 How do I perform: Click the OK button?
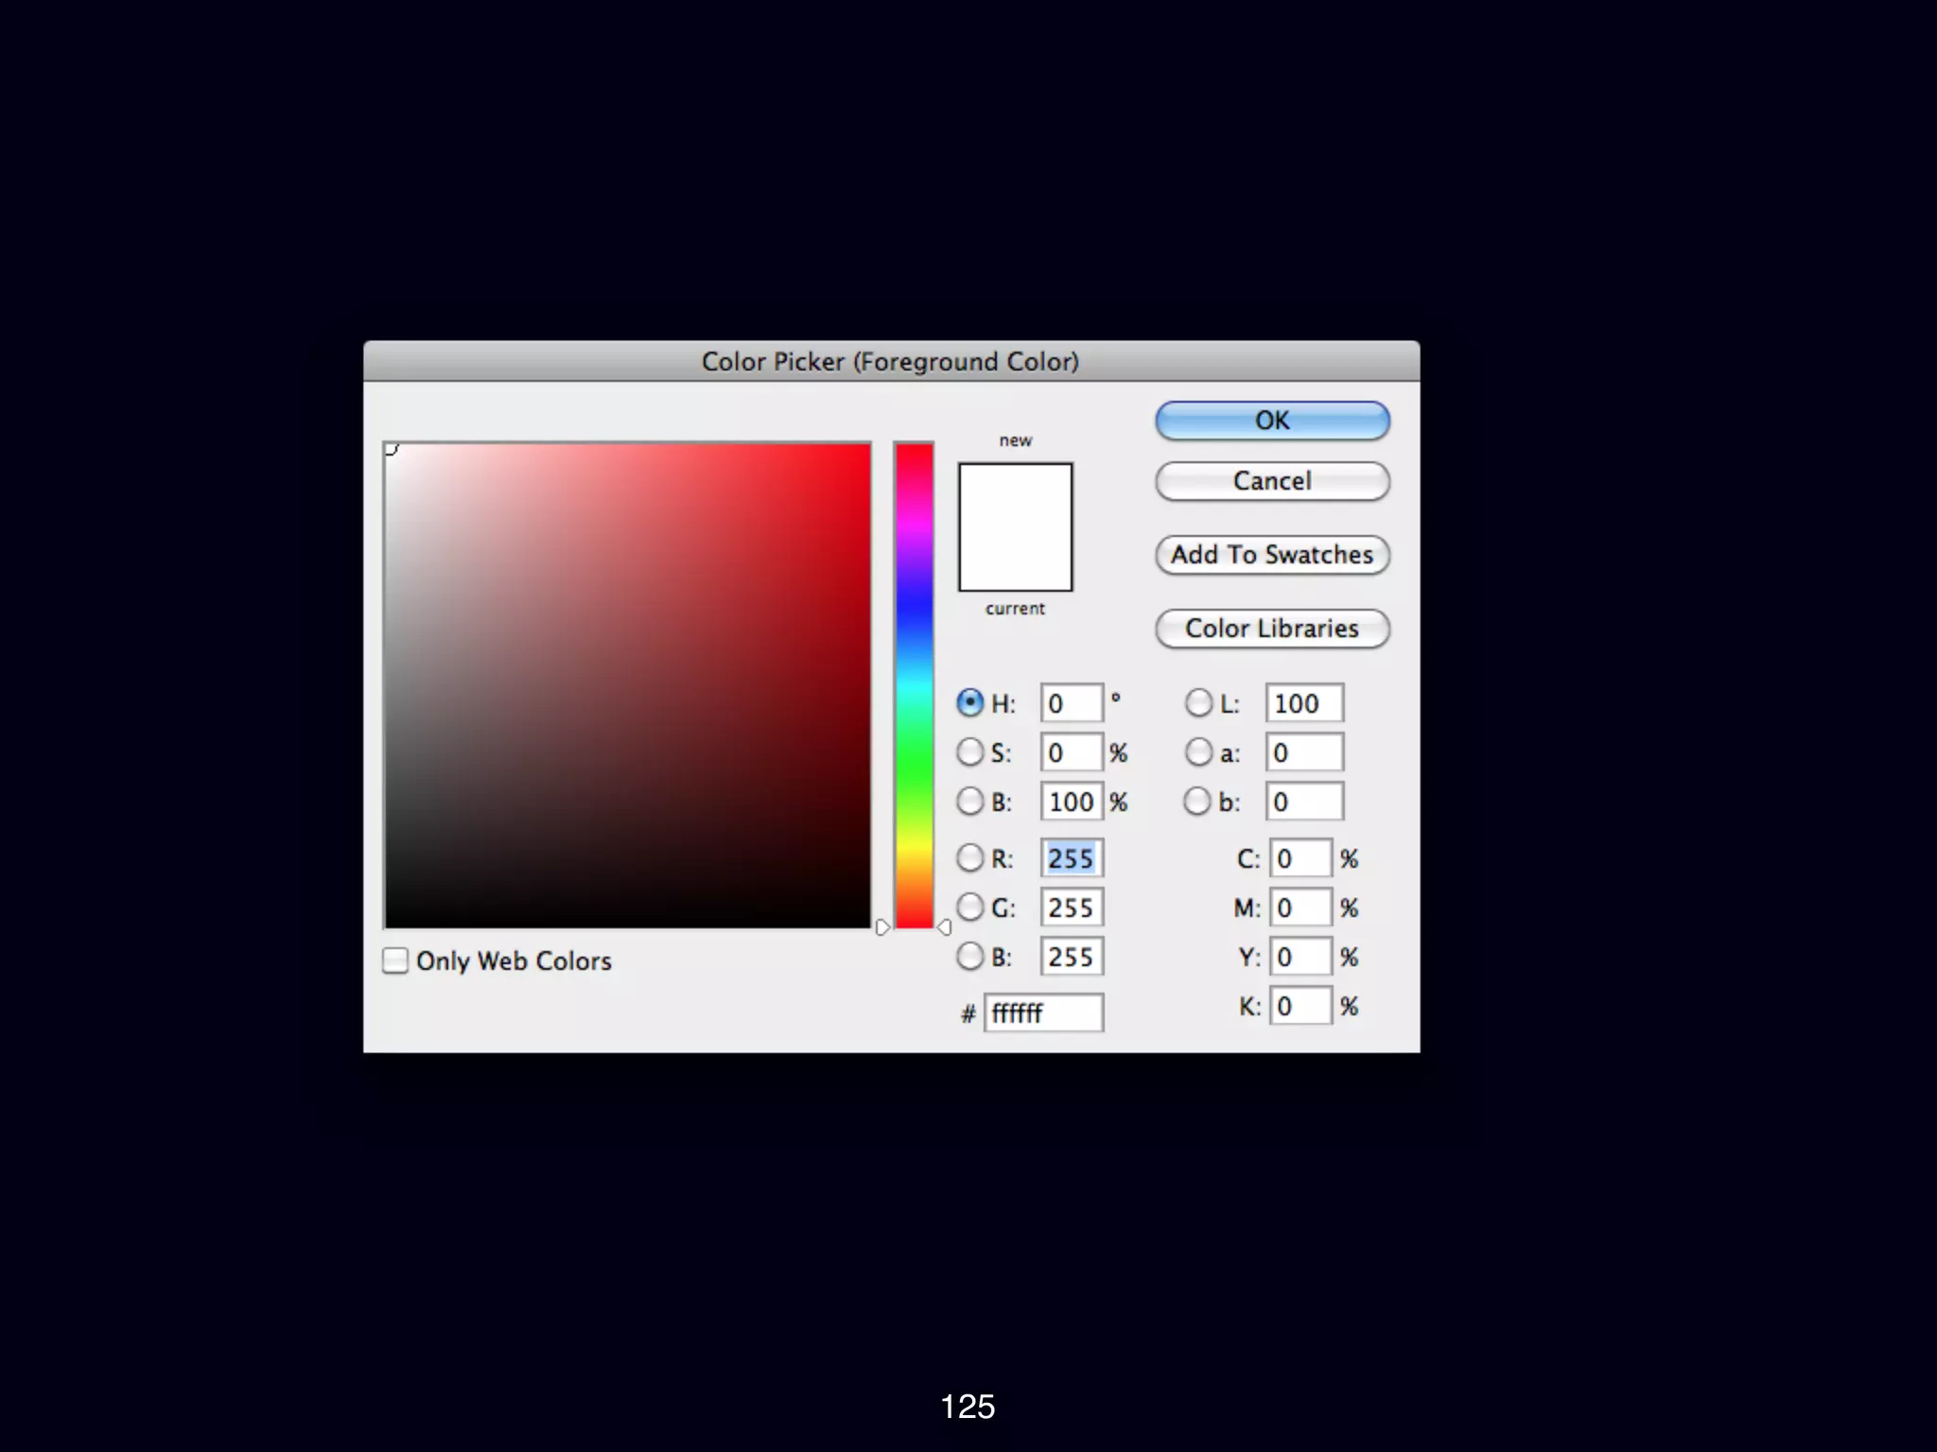1272,421
